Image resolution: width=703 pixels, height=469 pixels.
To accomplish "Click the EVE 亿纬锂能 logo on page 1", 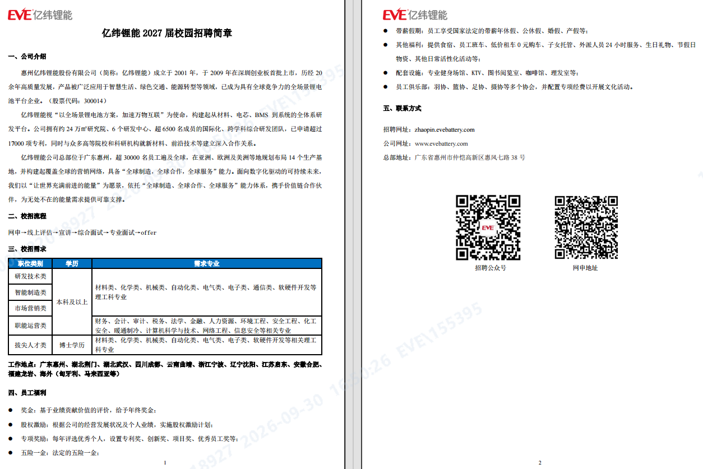I will (40, 15).
